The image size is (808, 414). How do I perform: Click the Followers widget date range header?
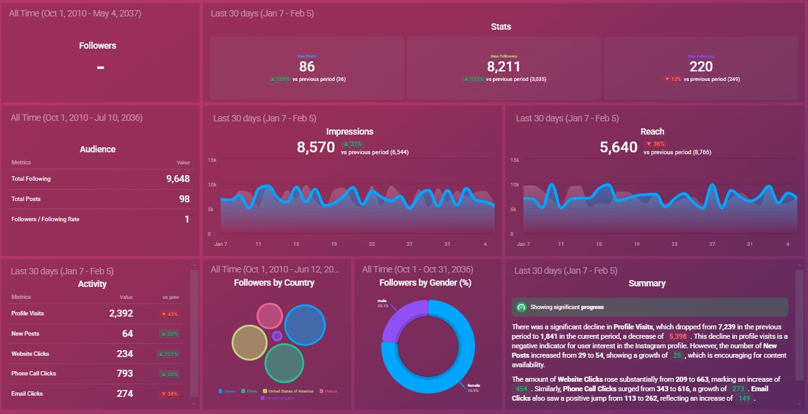click(75, 13)
